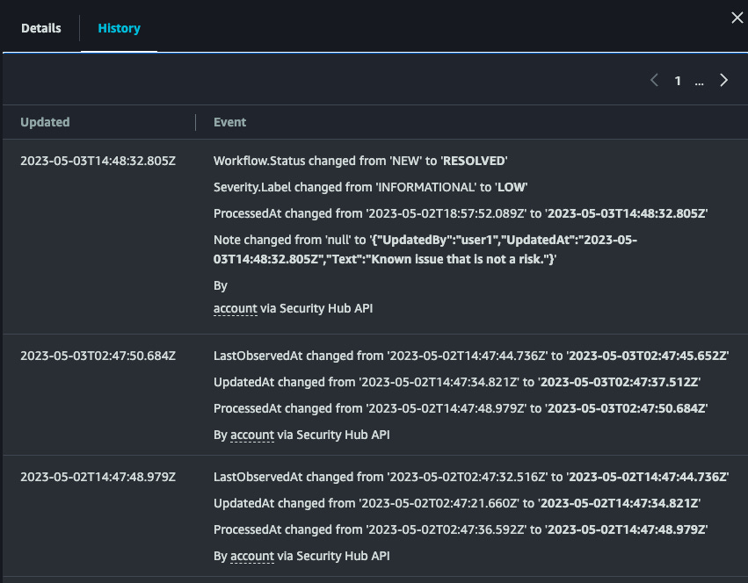Select the History tab

pos(119,28)
